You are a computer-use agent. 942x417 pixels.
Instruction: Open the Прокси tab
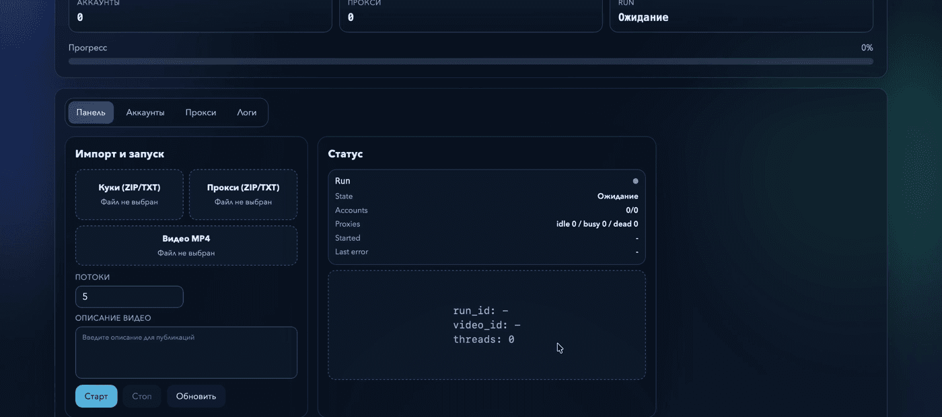201,112
